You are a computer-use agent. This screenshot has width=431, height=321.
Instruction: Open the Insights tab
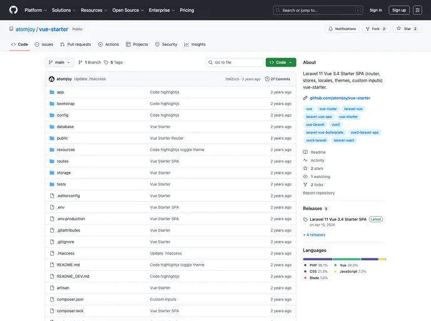pos(195,45)
